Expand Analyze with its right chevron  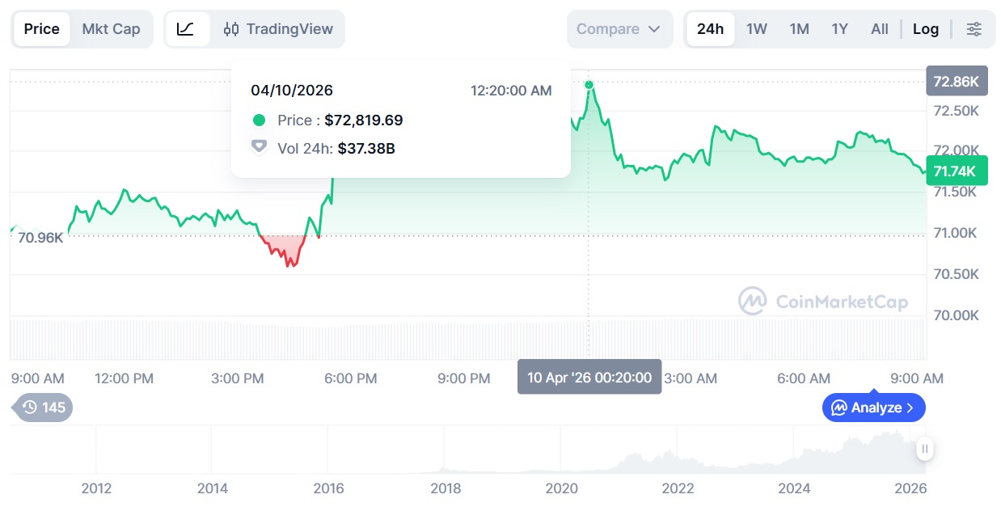pos(910,408)
